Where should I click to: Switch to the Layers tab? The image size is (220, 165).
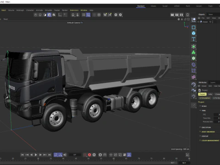click(213, 82)
